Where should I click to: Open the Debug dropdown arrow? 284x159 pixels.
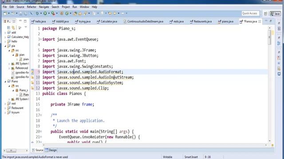(x=41, y=13)
